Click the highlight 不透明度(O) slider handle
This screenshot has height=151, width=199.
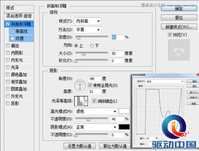coord(88,120)
